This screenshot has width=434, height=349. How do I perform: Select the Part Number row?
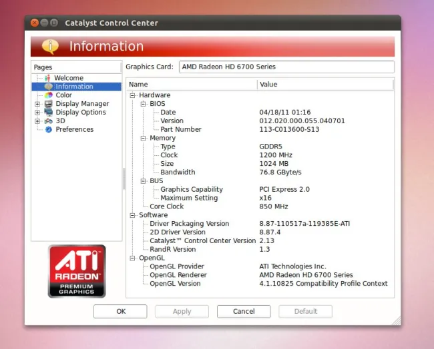pos(260,129)
